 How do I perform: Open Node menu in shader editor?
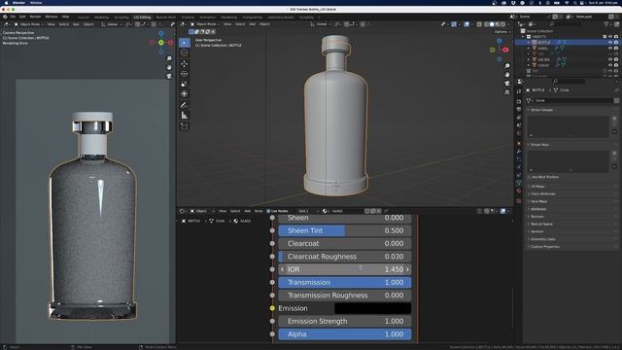point(259,211)
